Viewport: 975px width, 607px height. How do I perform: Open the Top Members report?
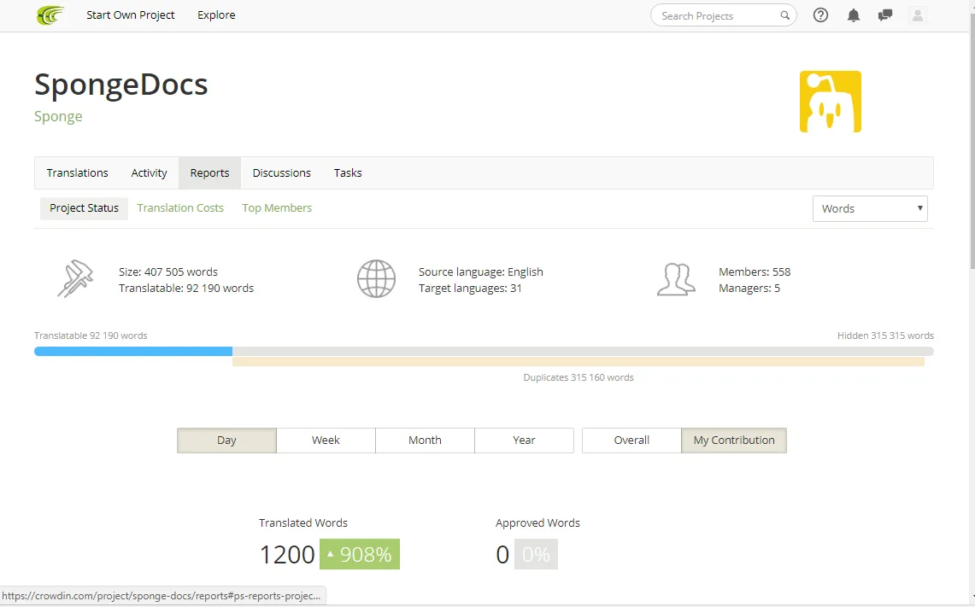click(x=277, y=208)
